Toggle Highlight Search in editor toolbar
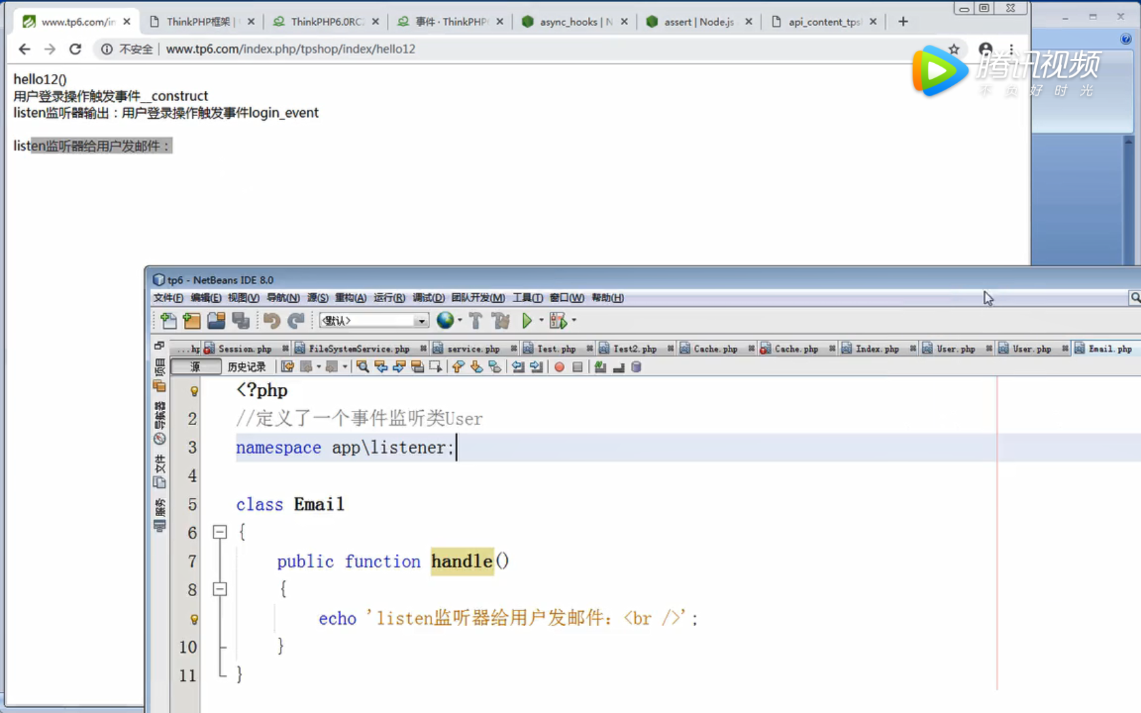Image resolution: width=1141 pixels, height=713 pixels. coord(418,367)
